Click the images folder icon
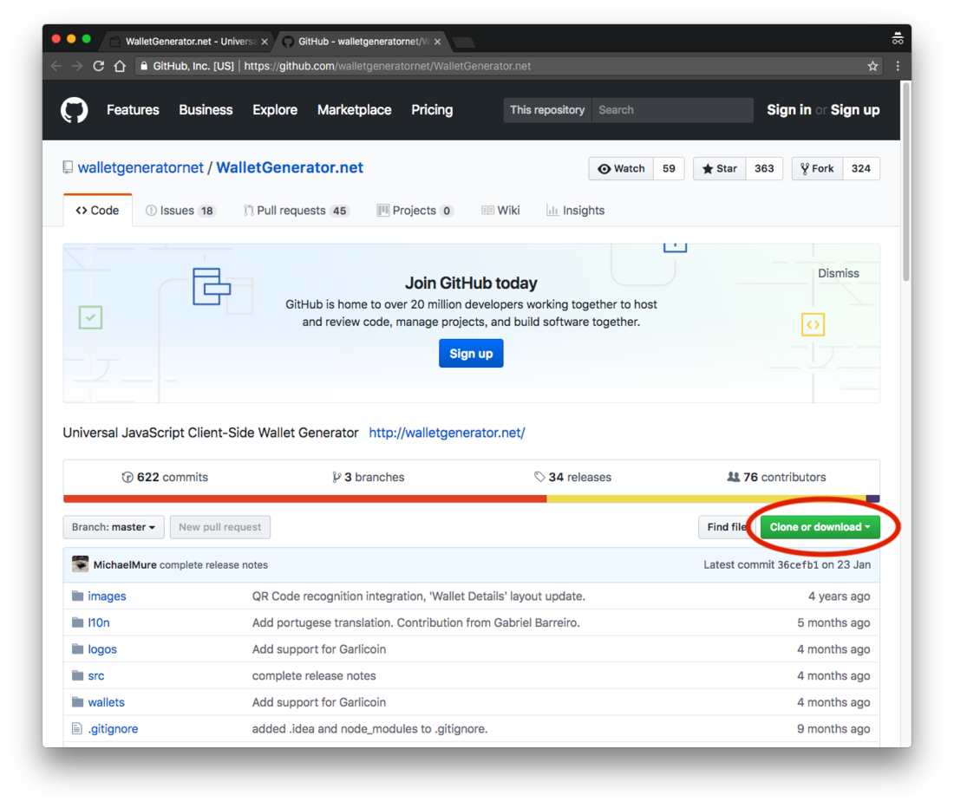Image resolution: width=954 pixels, height=808 pixels. (77, 596)
